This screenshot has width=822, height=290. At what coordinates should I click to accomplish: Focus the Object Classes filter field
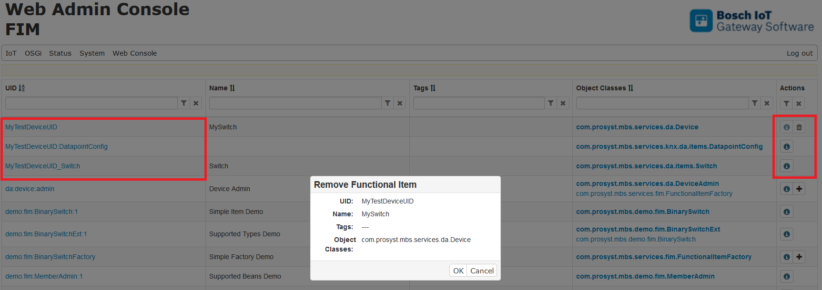pyautogui.click(x=662, y=103)
